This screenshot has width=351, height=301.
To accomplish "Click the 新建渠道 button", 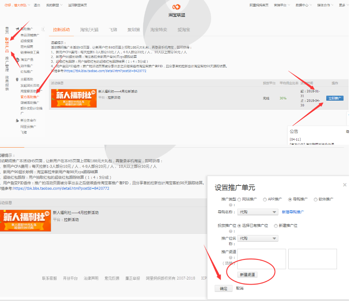I will pyautogui.click(x=247, y=275).
